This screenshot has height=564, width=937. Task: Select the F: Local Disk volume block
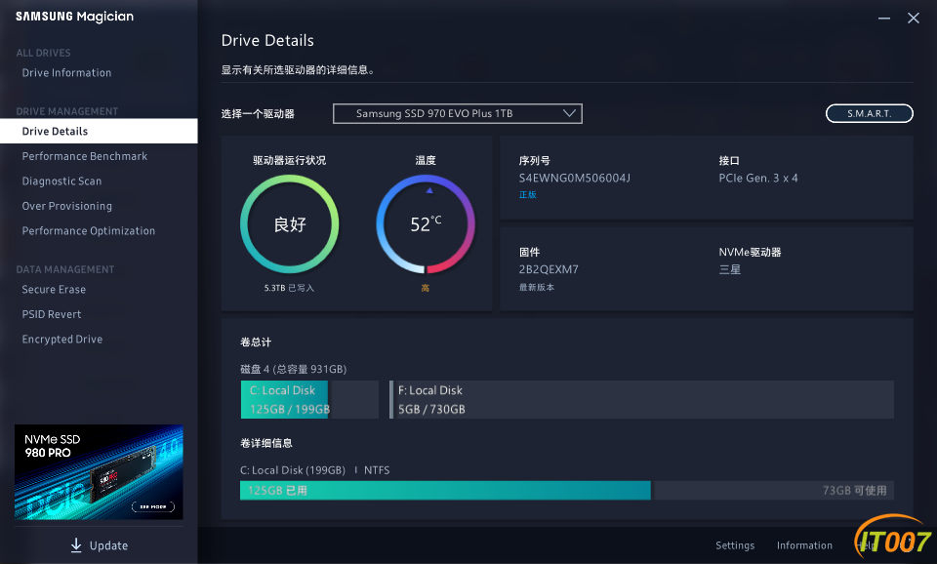[641, 399]
